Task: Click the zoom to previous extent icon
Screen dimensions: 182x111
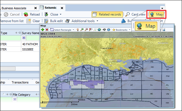Action: coord(90,30)
